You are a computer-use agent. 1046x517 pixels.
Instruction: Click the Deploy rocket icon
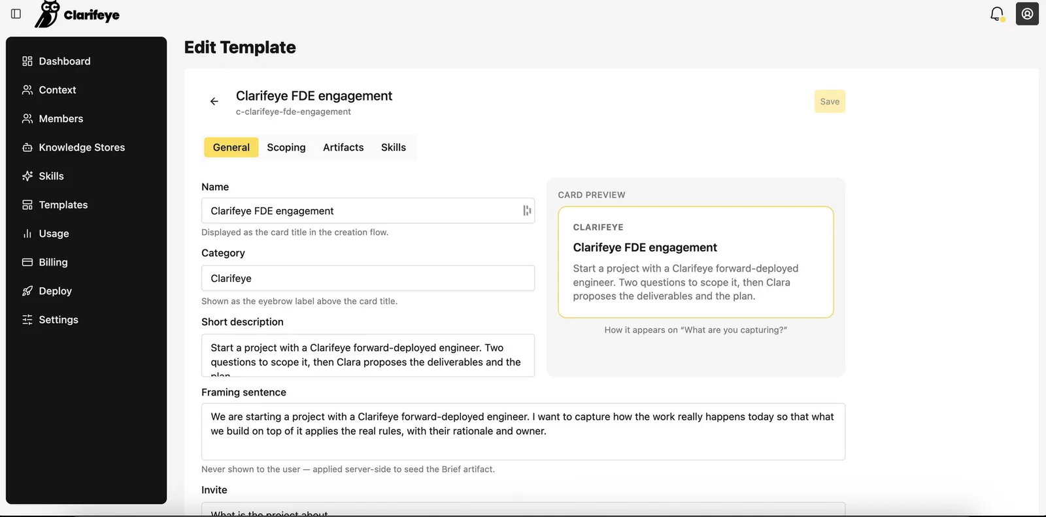[27, 291]
